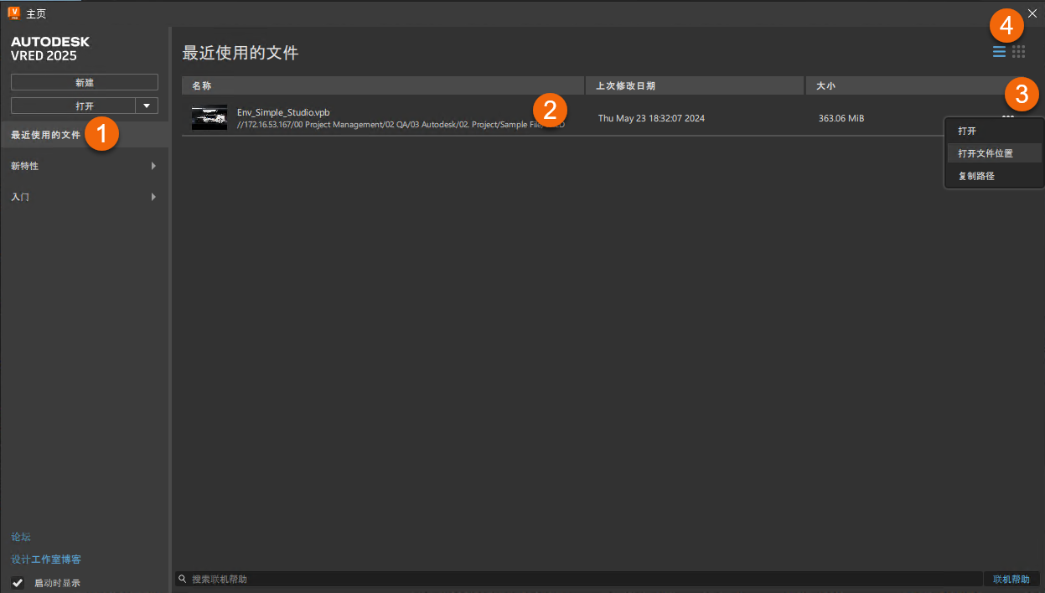Select 最近使用的文件 in sidebar
This screenshot has width=1045, height=593.
coord(85,135)
